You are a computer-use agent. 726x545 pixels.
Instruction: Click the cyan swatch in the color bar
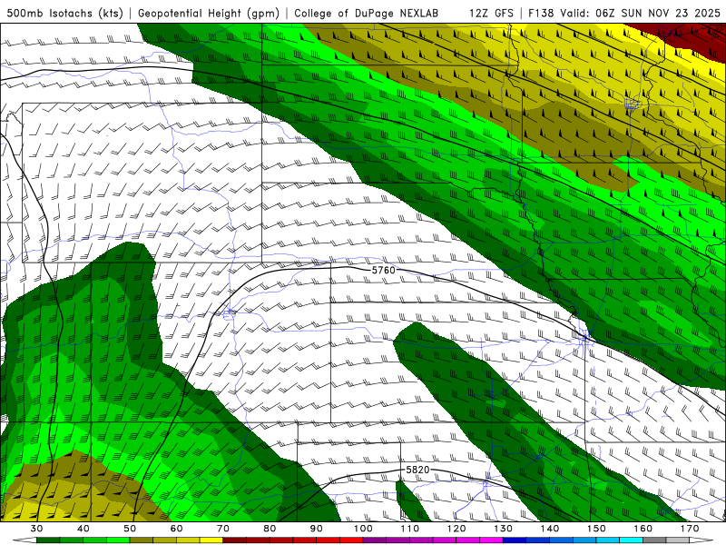tap(632, 540)
